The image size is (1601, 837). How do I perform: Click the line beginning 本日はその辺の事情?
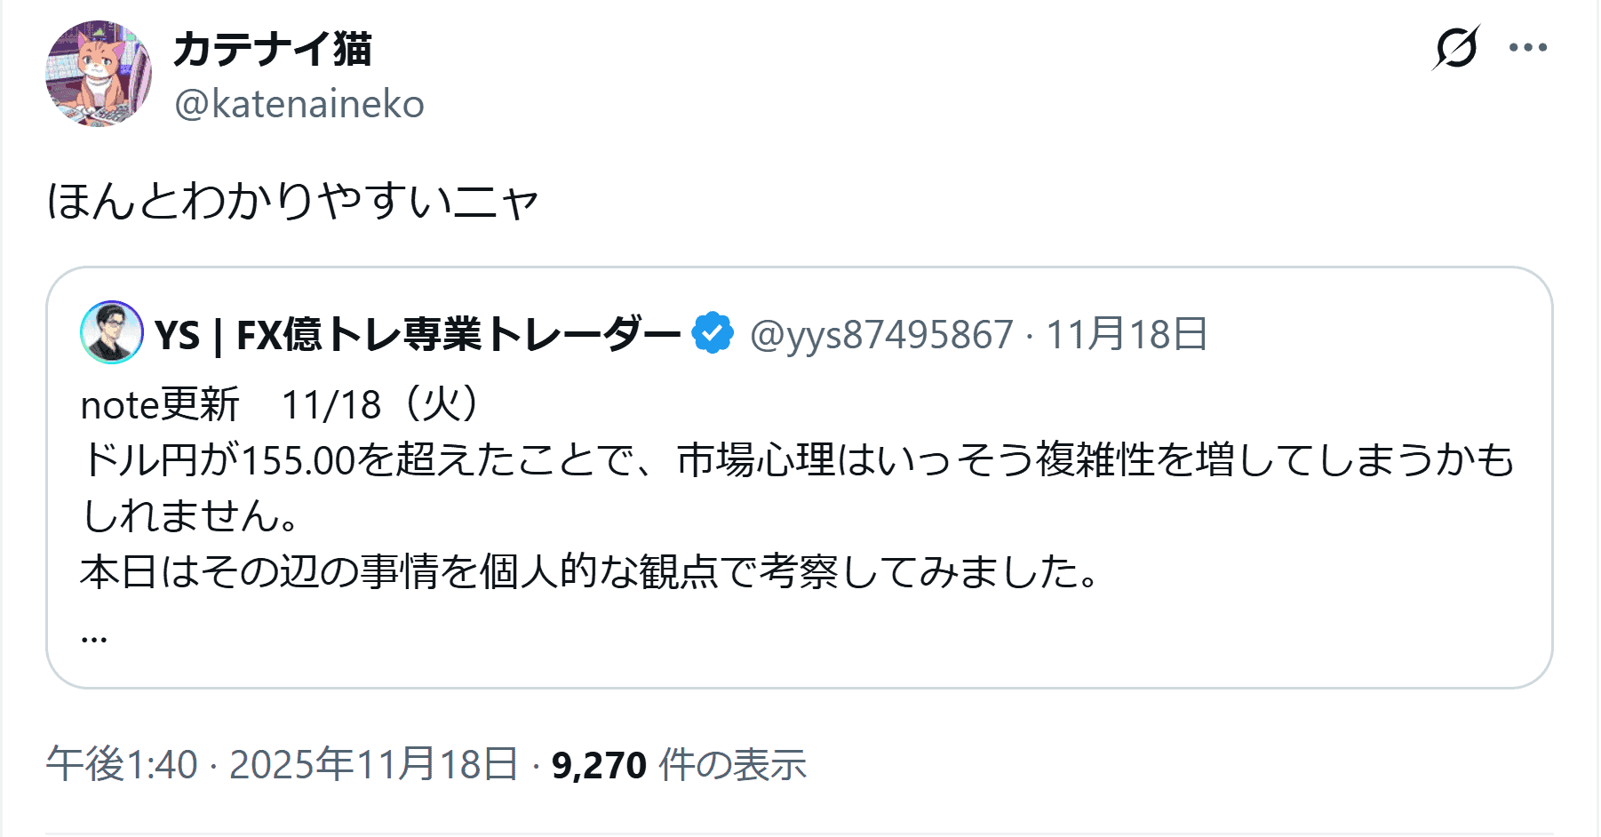(590, 571)
